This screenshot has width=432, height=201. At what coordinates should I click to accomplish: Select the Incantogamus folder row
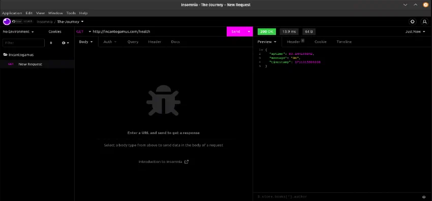(x=37, y=55)
